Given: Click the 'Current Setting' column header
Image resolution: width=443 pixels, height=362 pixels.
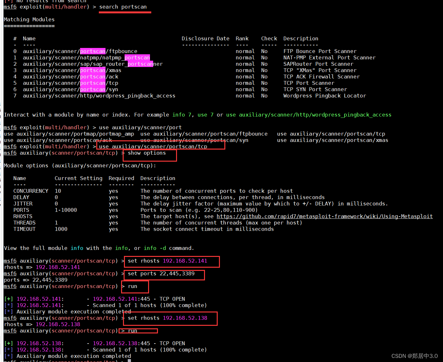Looking at the screenshot, I should [x=78, y=178].
